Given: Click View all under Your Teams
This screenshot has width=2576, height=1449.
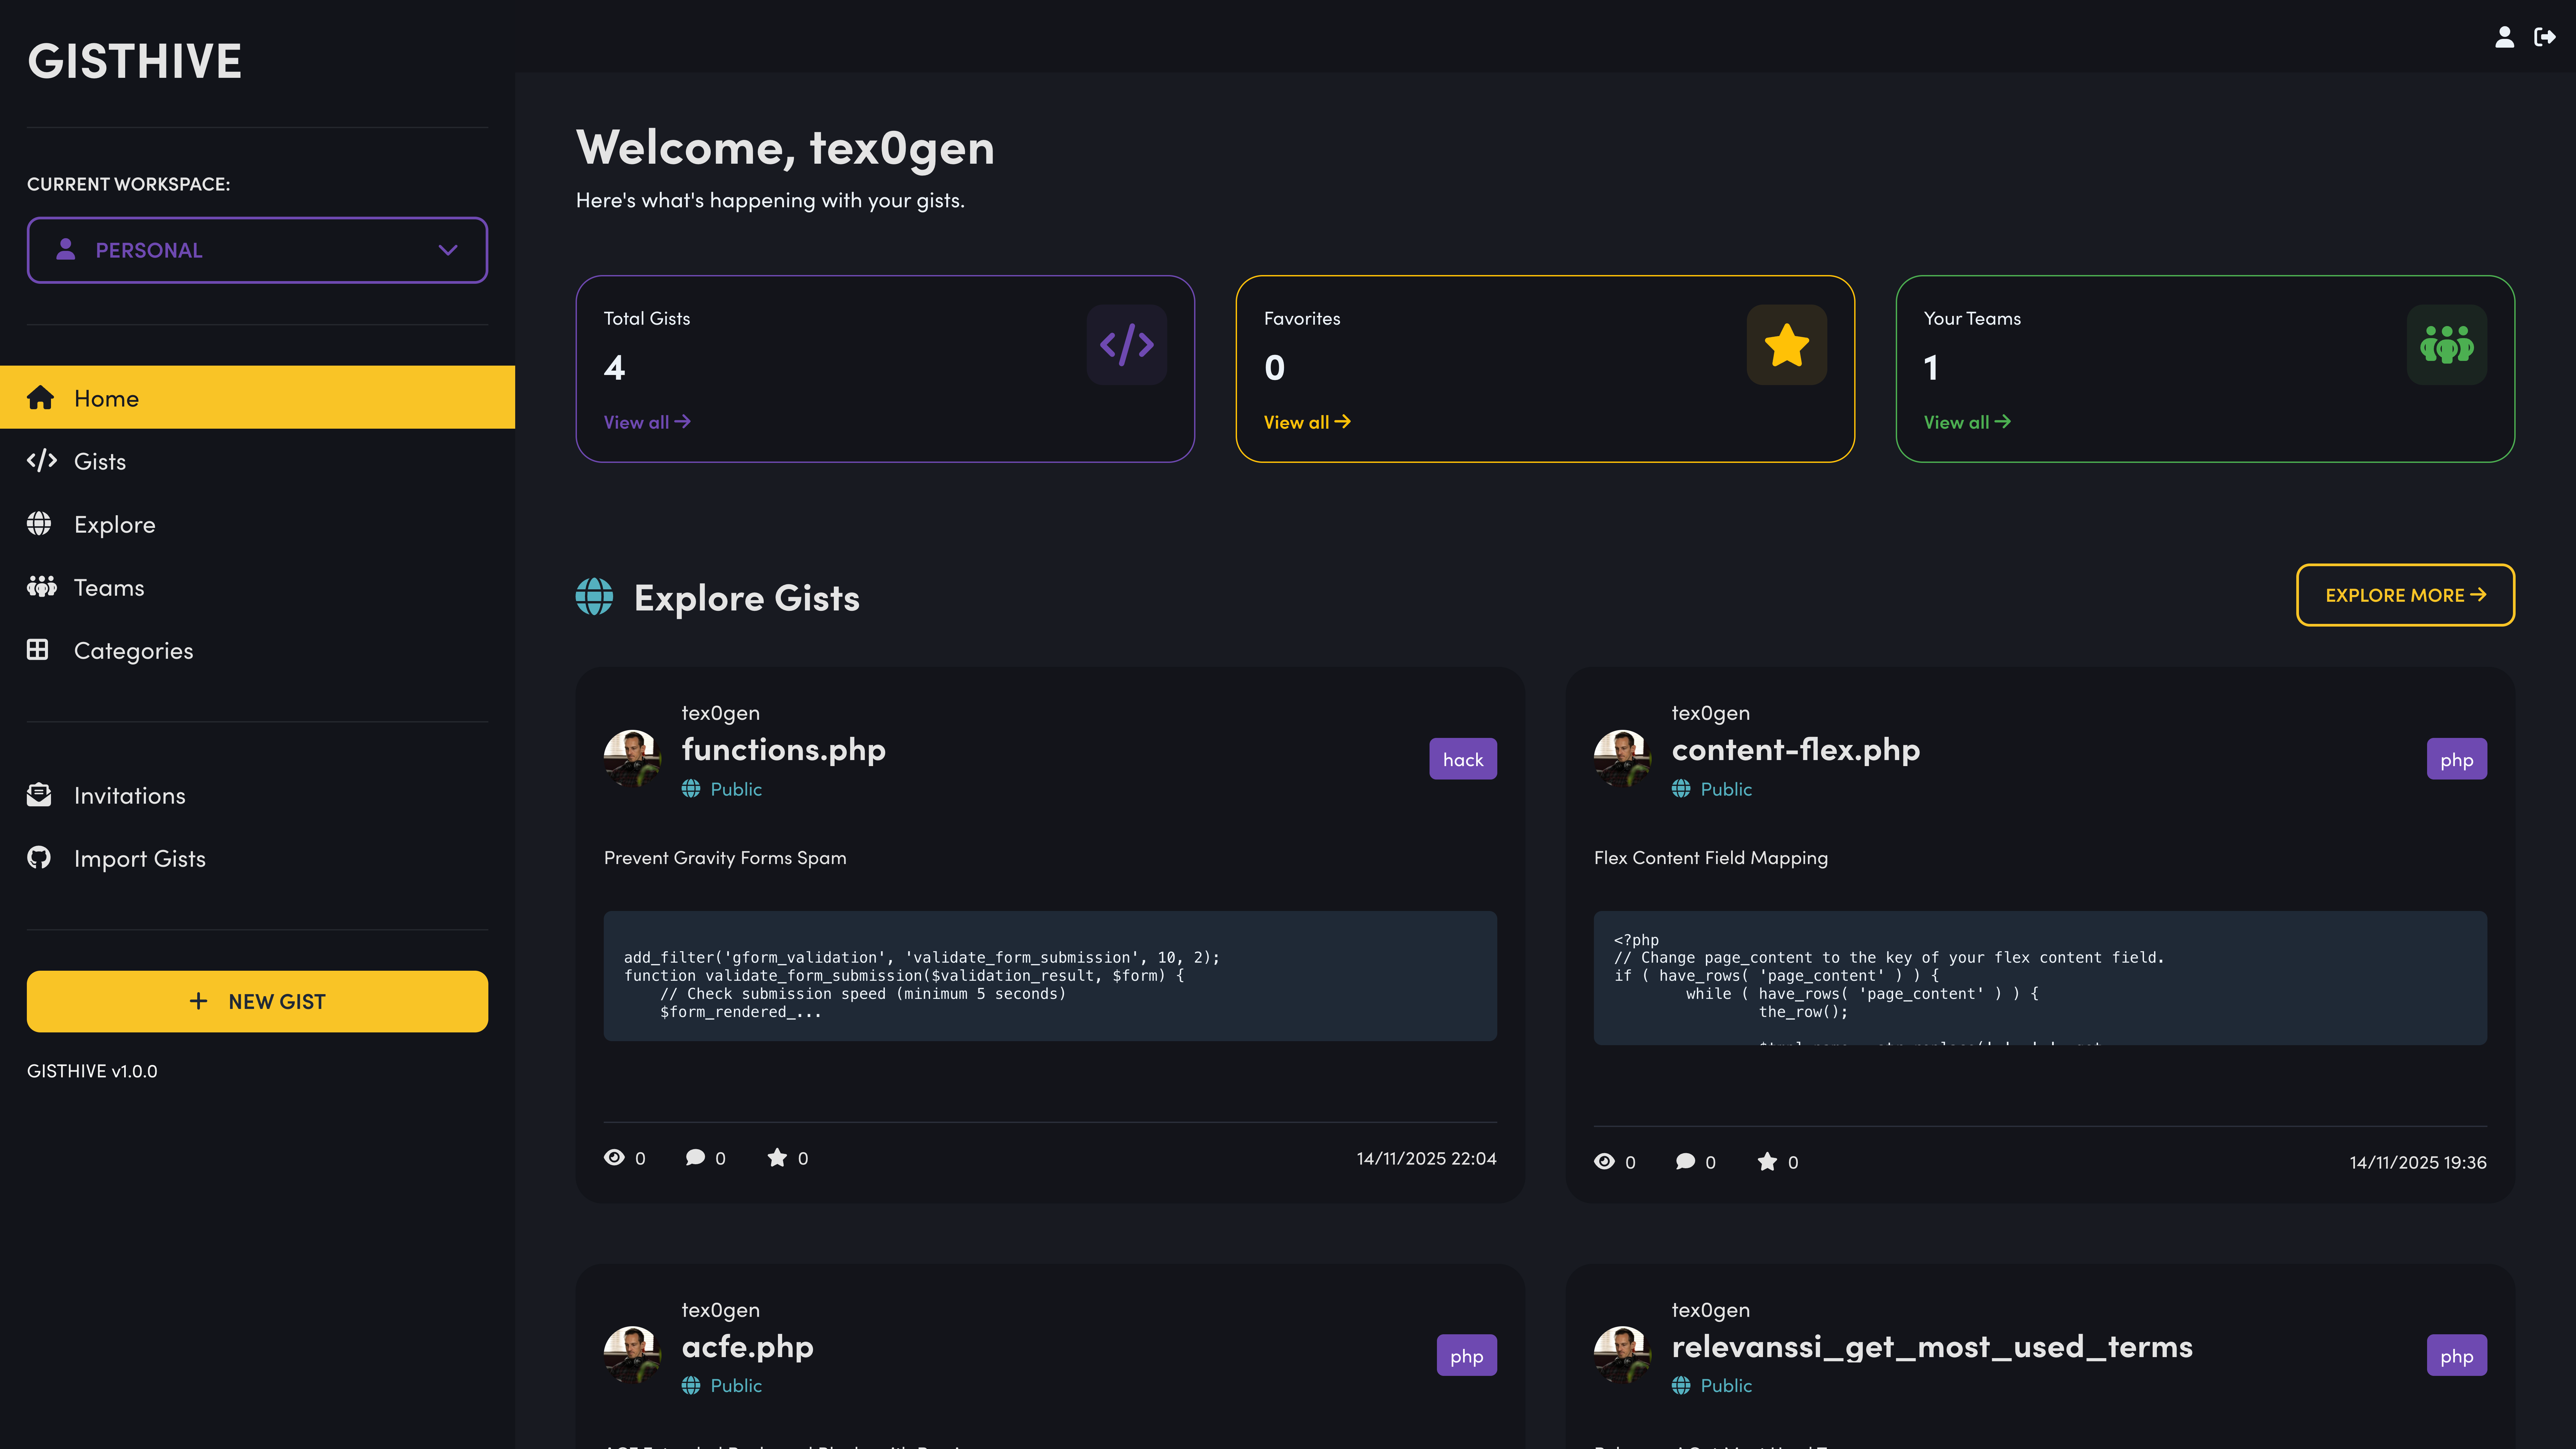Looking at the screenshot, I should [1967, 422].
